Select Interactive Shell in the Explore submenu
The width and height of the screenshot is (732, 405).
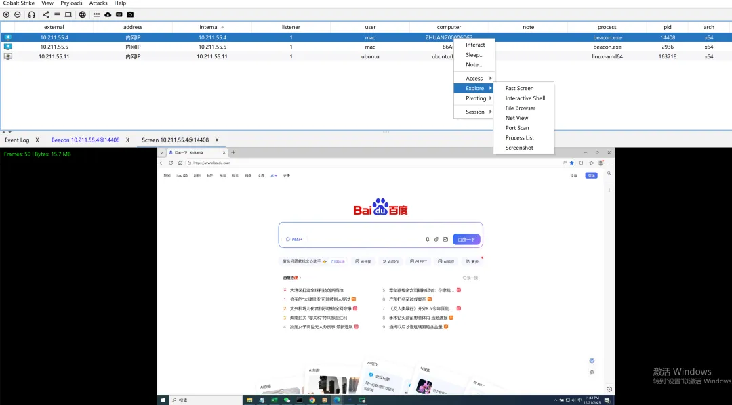tap(523, 98)
